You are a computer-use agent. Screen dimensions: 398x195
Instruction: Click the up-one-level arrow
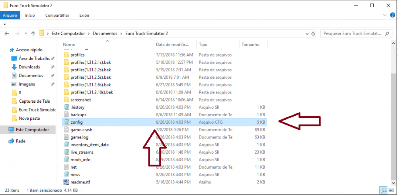click(32, 33)
